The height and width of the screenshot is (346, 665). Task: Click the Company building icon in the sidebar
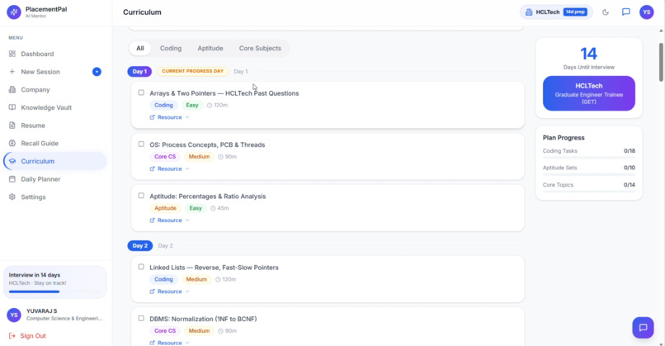point(12,89)
